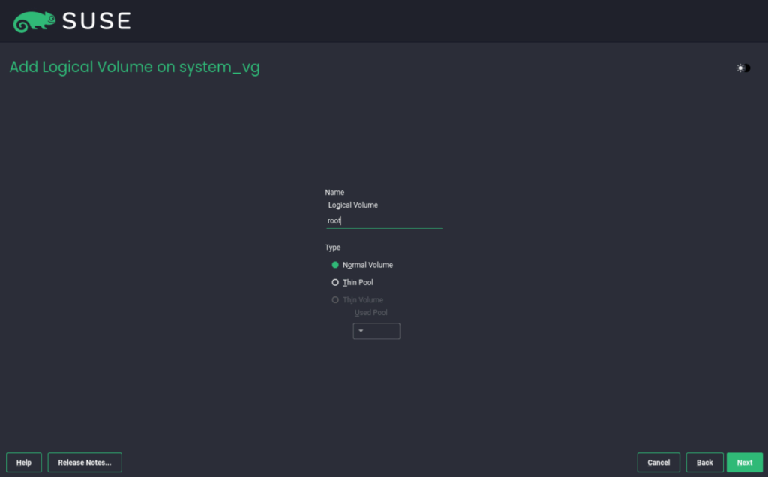
Task: Open the Help button
Action: coord(24,462)
